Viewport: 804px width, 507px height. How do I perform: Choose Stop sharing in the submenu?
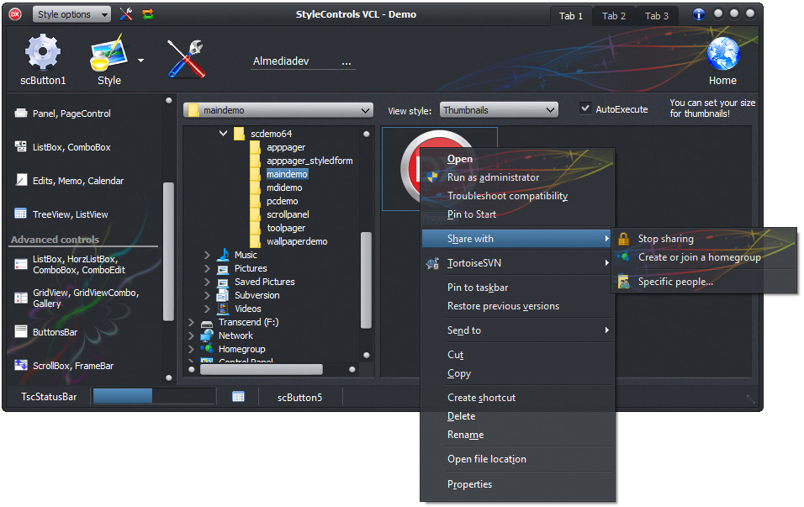tap(705, 239)
